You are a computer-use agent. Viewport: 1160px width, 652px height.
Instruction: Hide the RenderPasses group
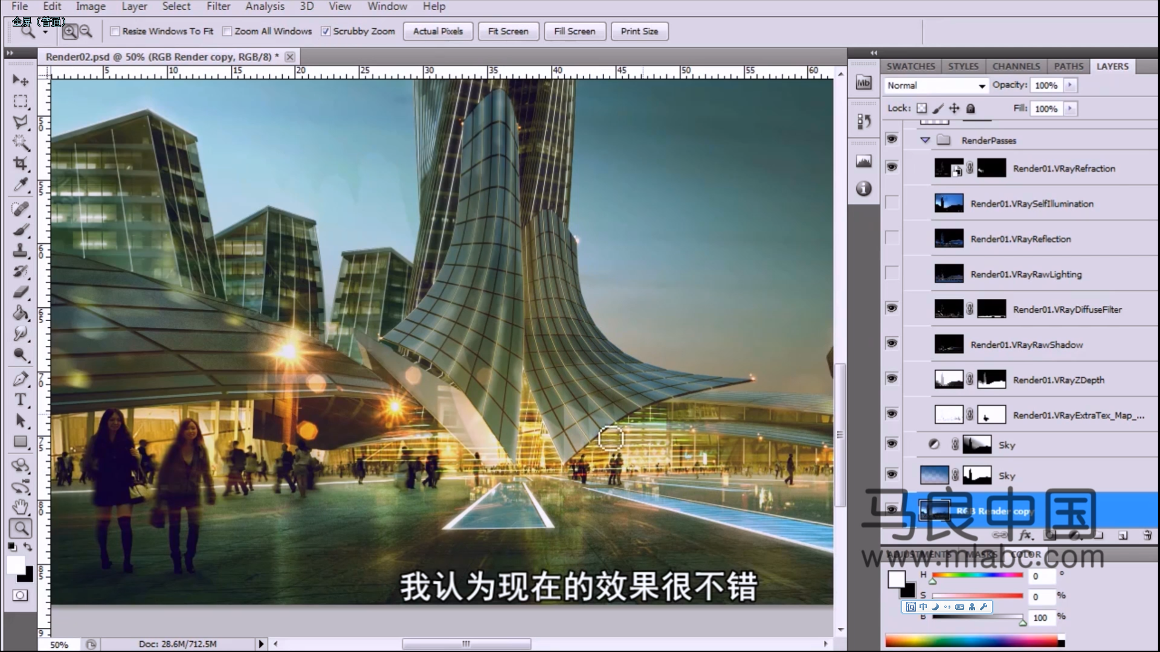[892, 139]
